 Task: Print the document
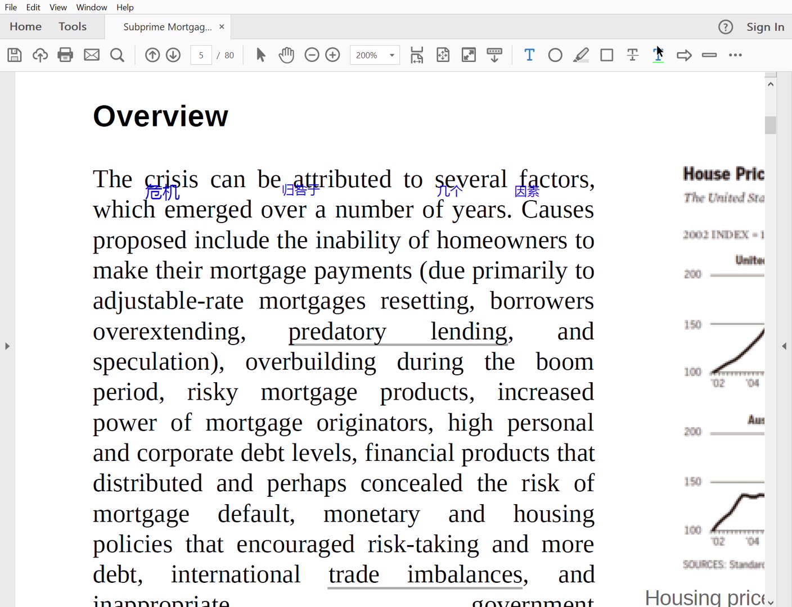tap(65, 55)
